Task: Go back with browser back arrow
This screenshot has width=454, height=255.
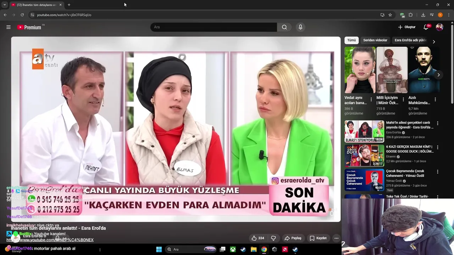Action: 5,15
